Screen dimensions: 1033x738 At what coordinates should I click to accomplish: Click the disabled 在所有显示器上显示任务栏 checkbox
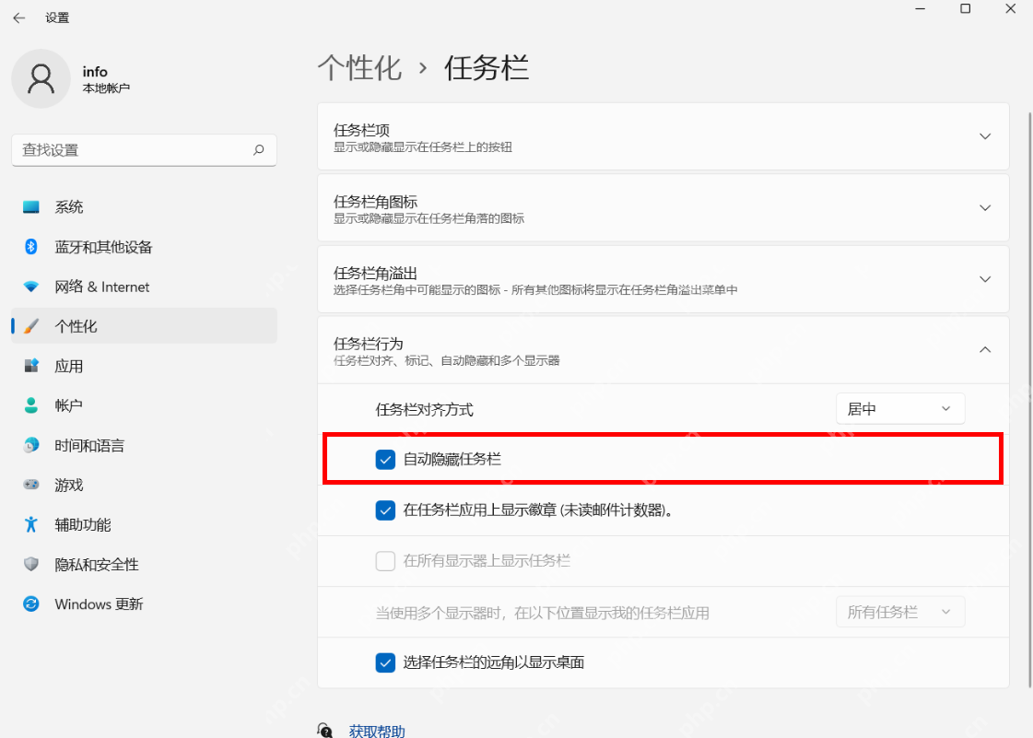tap(385, 561)
